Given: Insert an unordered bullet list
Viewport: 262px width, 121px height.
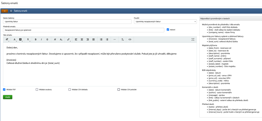Looking at the screenshot, I should [101, 39].
